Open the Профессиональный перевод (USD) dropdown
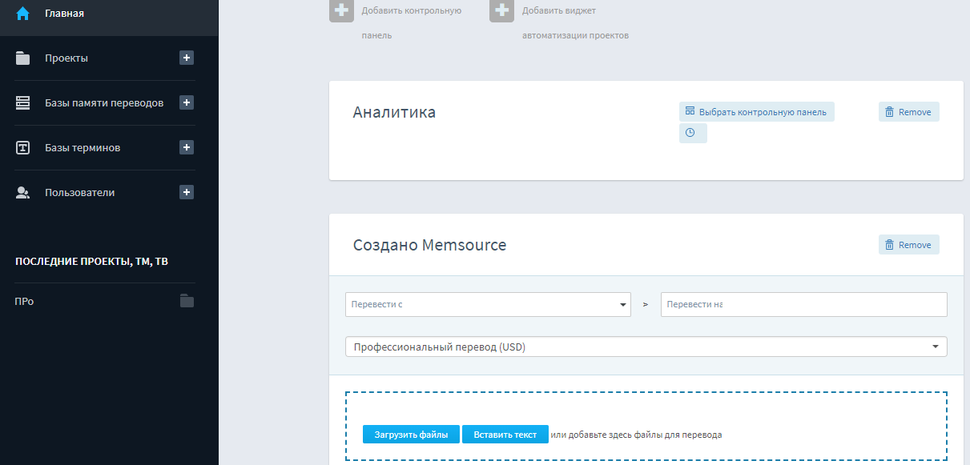This screenshot has height=465, width=970. (x=646, y=347)
